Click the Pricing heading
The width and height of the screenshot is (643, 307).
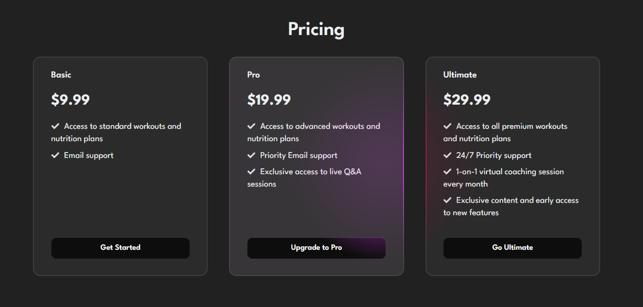coord(316,30)
